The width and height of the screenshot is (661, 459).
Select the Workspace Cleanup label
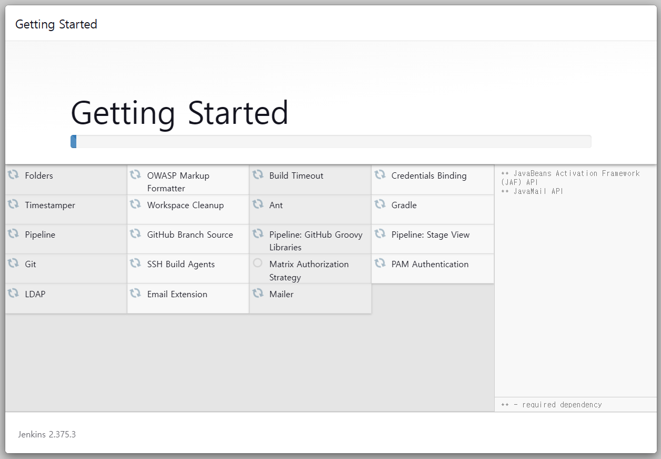[x=185, y=206]
